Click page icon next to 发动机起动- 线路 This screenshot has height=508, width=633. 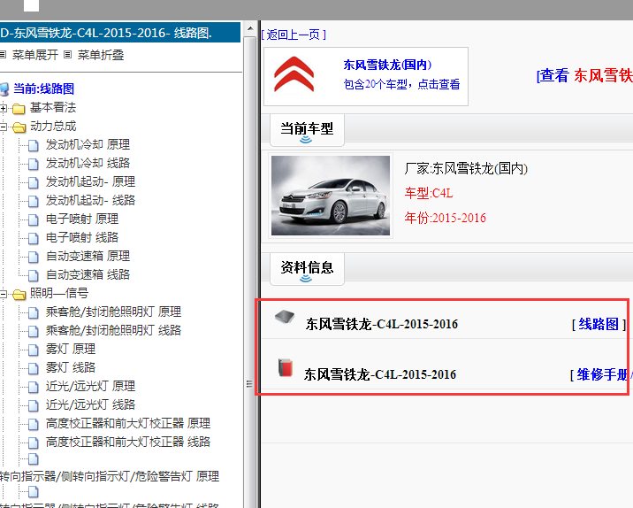tap(34, 201)
